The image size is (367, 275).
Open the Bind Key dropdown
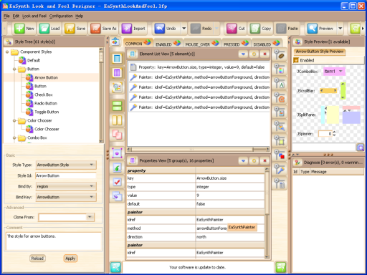[x=66, y=197]
